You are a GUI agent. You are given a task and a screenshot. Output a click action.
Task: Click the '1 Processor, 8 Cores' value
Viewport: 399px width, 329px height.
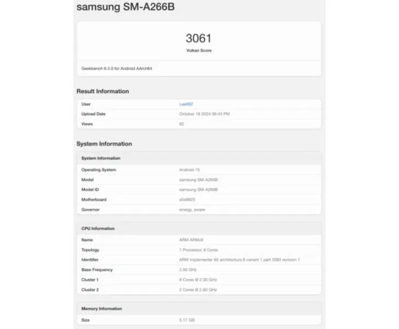(198, 250)
